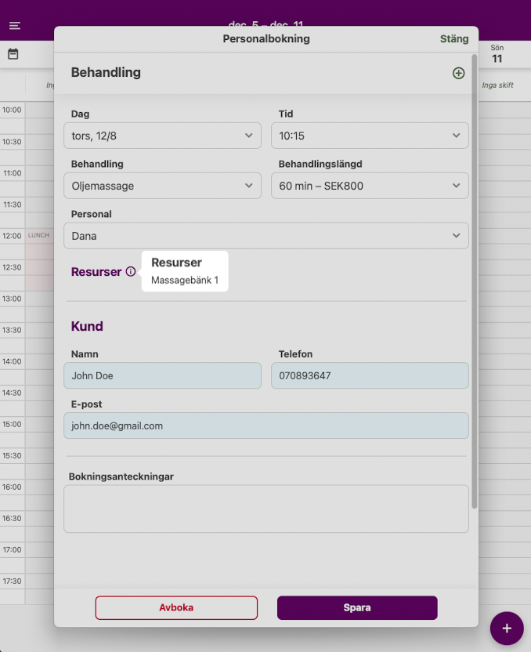Open the Personal dropdown showing Dana
531x652 pixels.
tap(265, 236)
